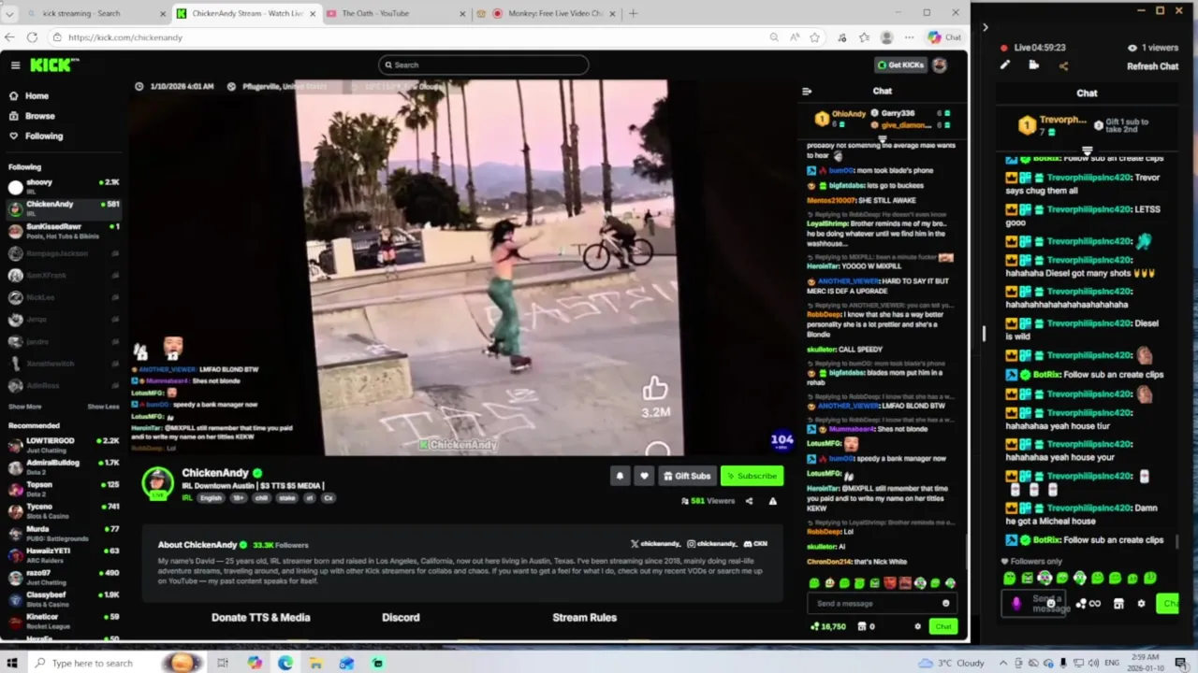
Task: Click Refresh Chat in side window
Action: click(x=1152, y=66)
